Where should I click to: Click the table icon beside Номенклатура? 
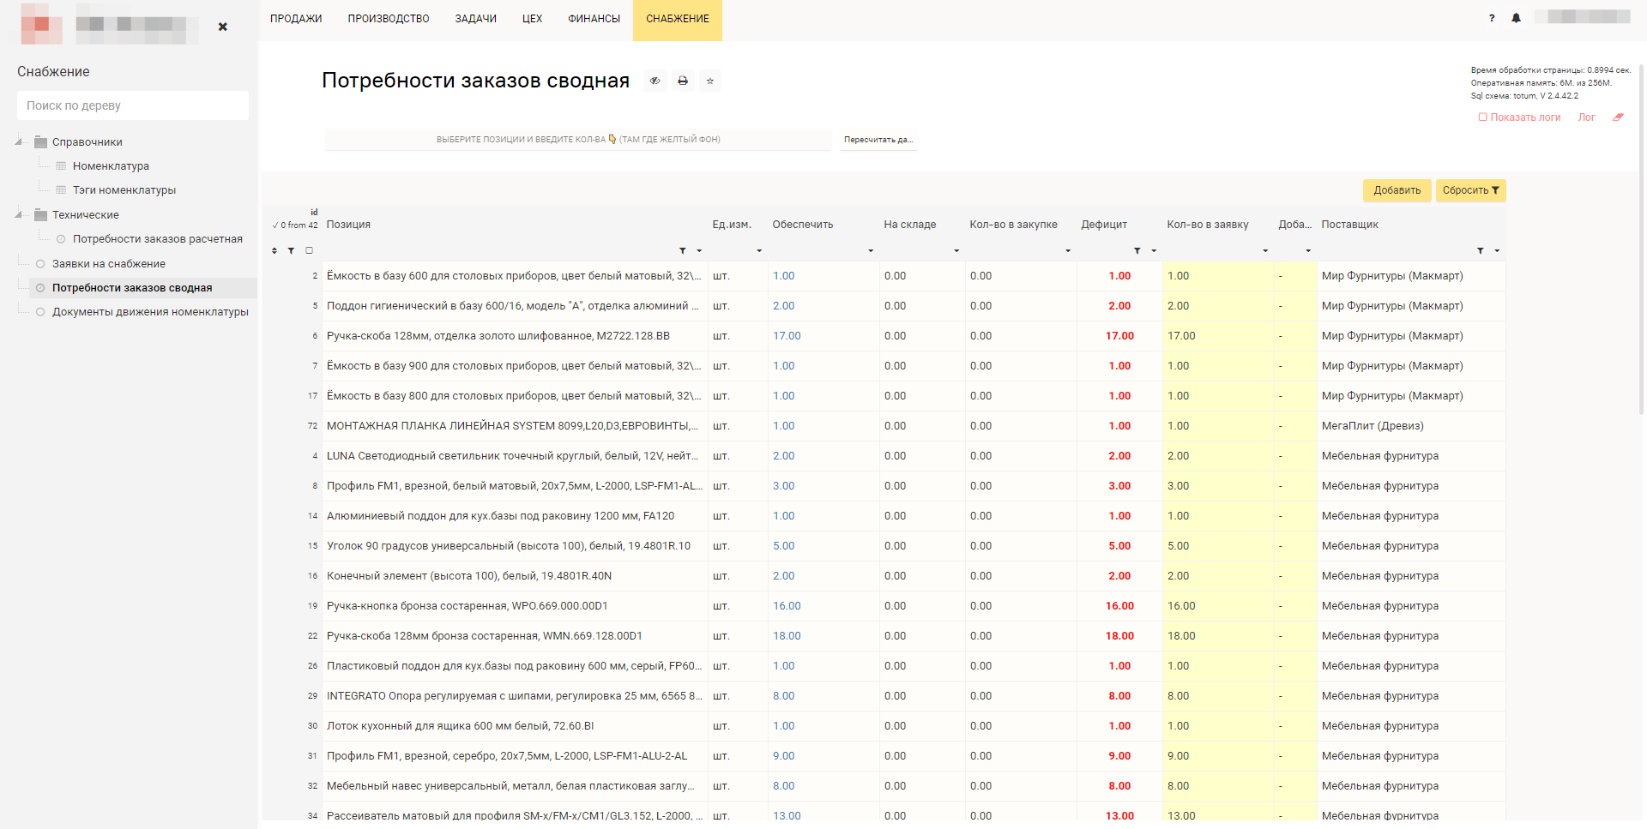tap(61, 166)
